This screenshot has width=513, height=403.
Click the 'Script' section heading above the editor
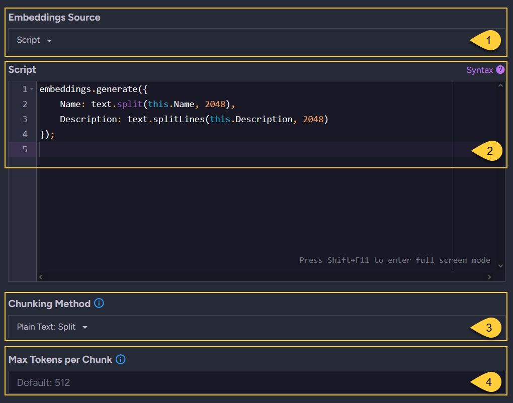tap(22, 70)
